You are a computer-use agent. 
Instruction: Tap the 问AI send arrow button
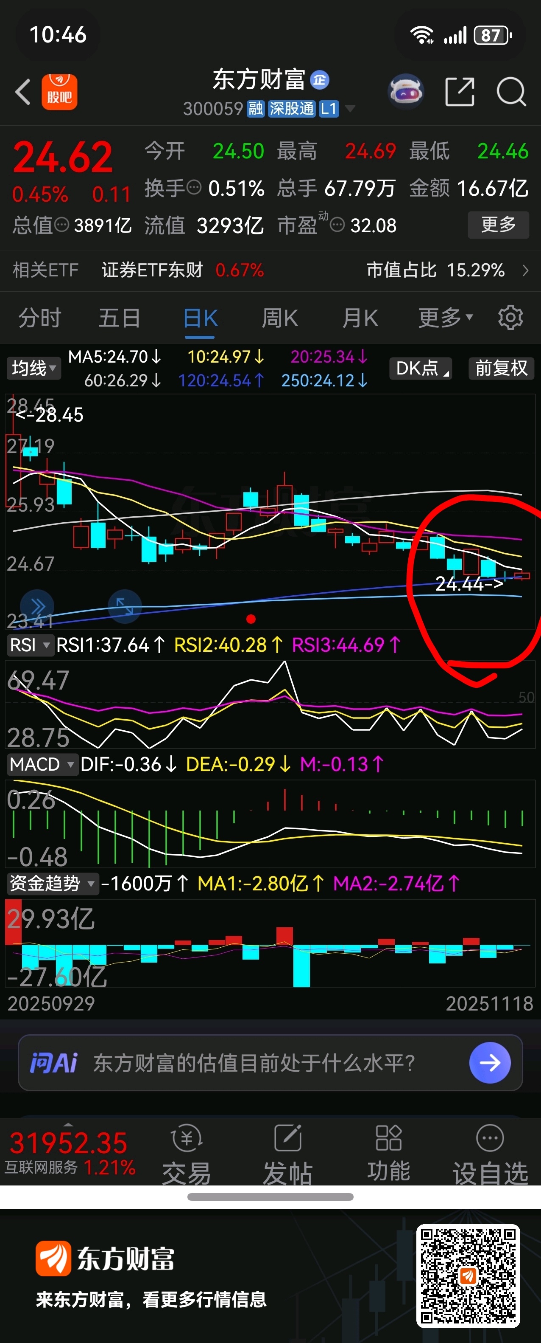point(490,1062)
